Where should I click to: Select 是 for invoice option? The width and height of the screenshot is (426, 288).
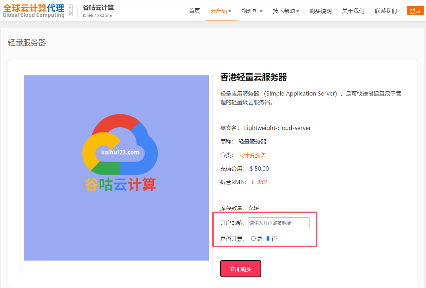coord(253,239)
